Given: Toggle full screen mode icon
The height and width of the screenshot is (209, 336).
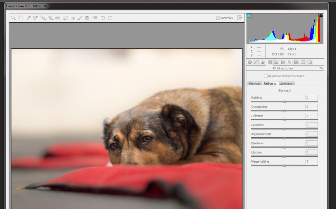Looking at the screenshot, I should [x=240, y=18].
